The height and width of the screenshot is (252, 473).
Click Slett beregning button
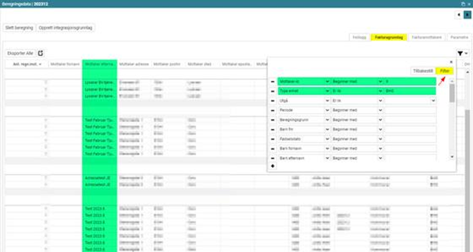(19, 27)
